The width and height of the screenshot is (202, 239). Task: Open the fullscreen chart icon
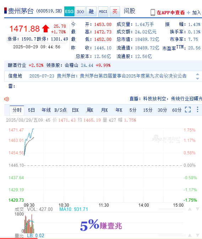[x=188, y=110]
